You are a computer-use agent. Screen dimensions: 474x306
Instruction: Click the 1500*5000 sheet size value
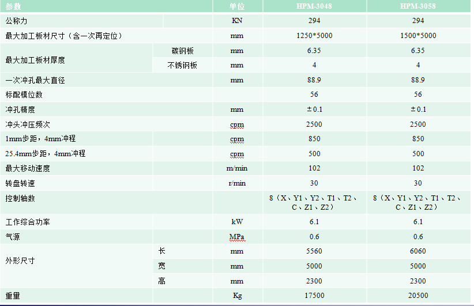point(417,36)
